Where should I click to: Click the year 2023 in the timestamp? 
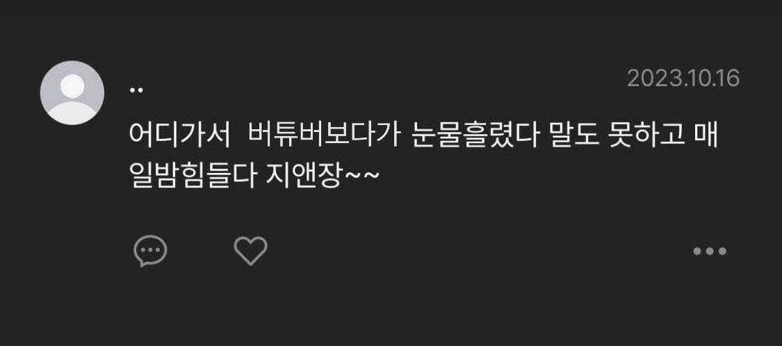[649, 79]
